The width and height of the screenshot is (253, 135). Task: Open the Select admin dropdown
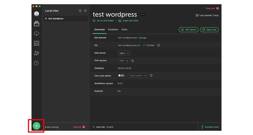tap(138, 75)
